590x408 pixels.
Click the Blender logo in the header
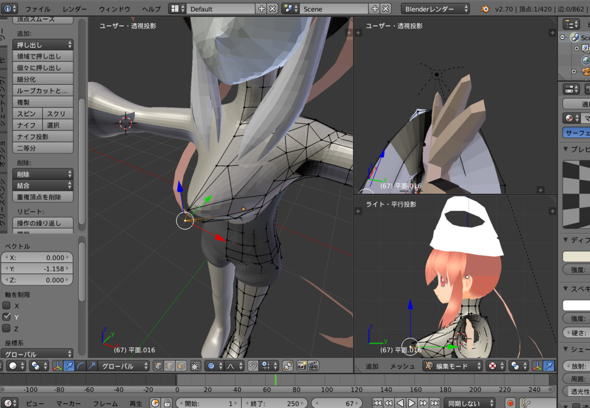pos(485,9)
